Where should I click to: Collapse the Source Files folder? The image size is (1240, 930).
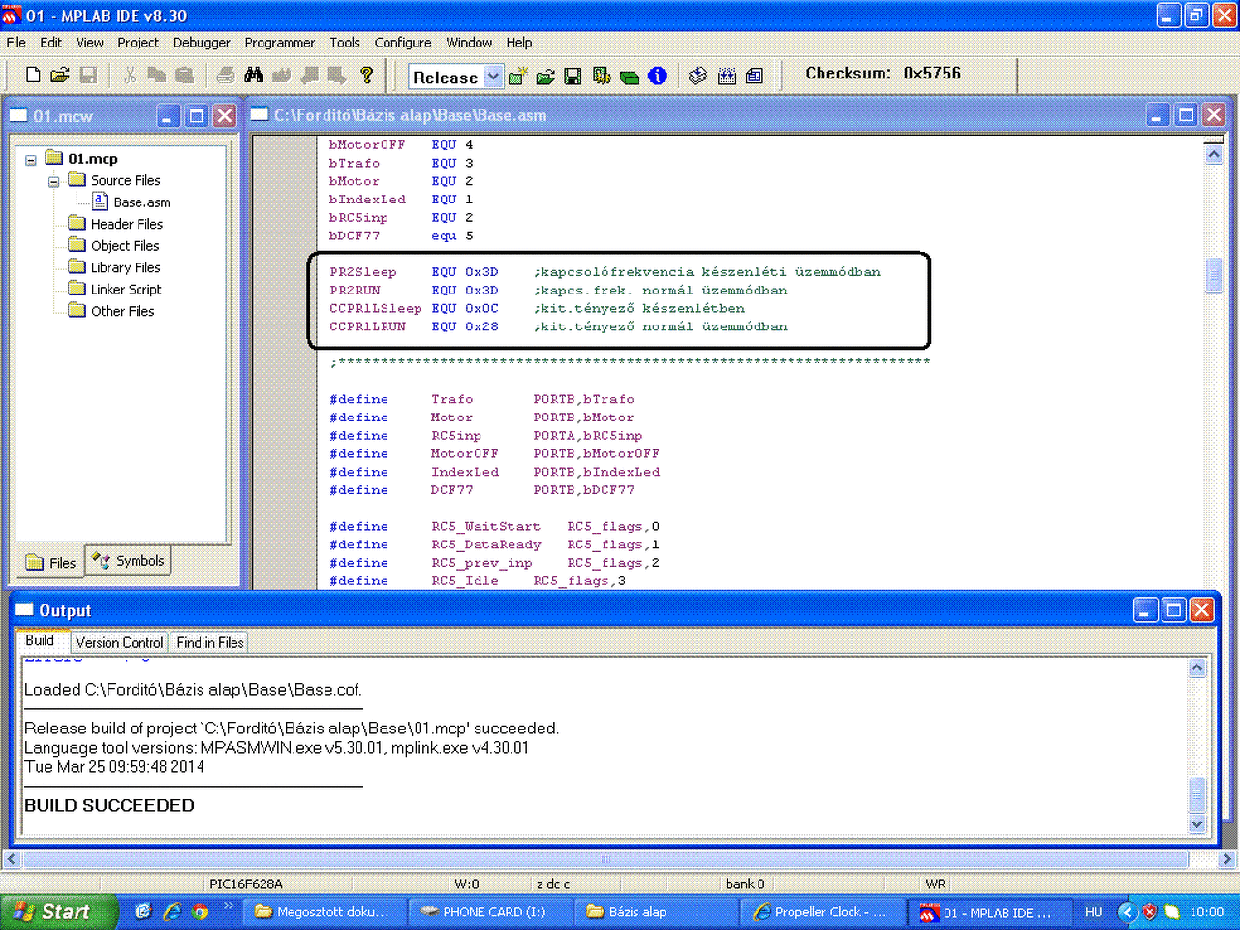click(x=54, y=181)
